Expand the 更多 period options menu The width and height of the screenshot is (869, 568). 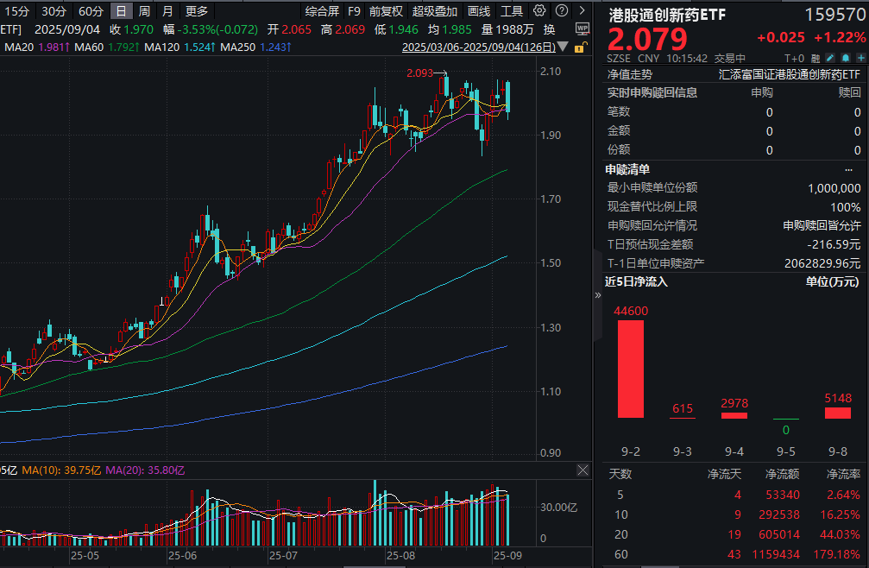198,11
